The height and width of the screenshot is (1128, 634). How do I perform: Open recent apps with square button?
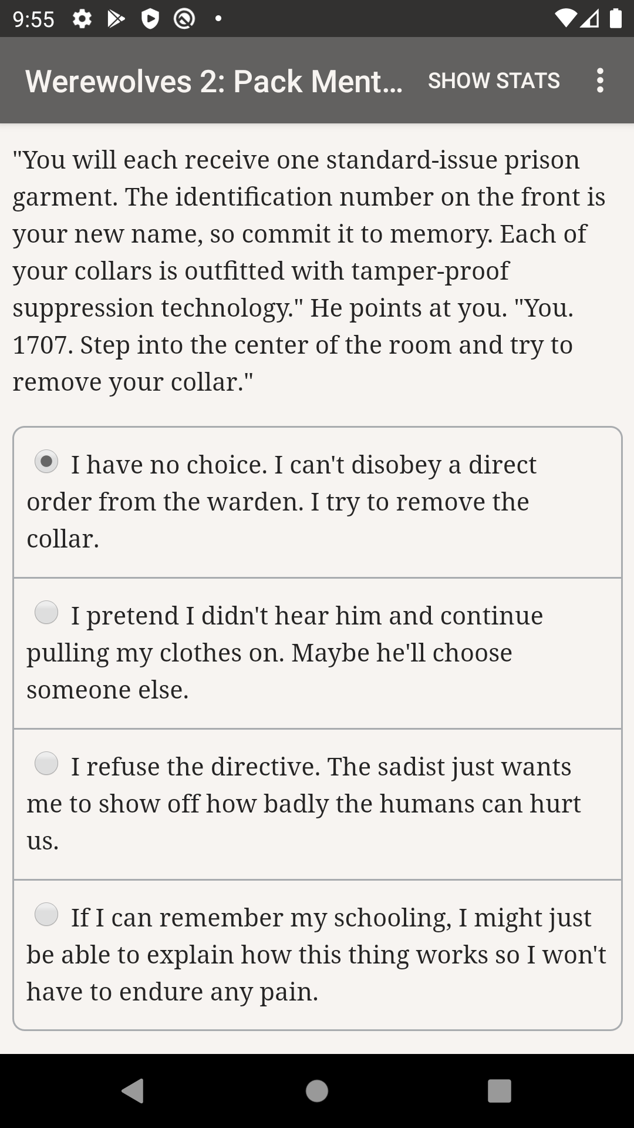click(x=499, y=1091)
